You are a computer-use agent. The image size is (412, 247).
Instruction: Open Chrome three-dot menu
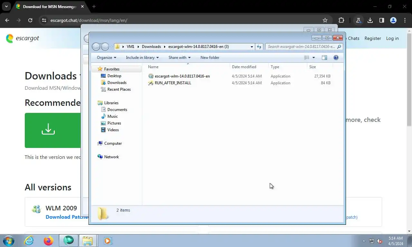tap(405, 20)
